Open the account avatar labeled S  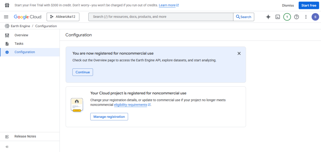(x=315, y=17)
